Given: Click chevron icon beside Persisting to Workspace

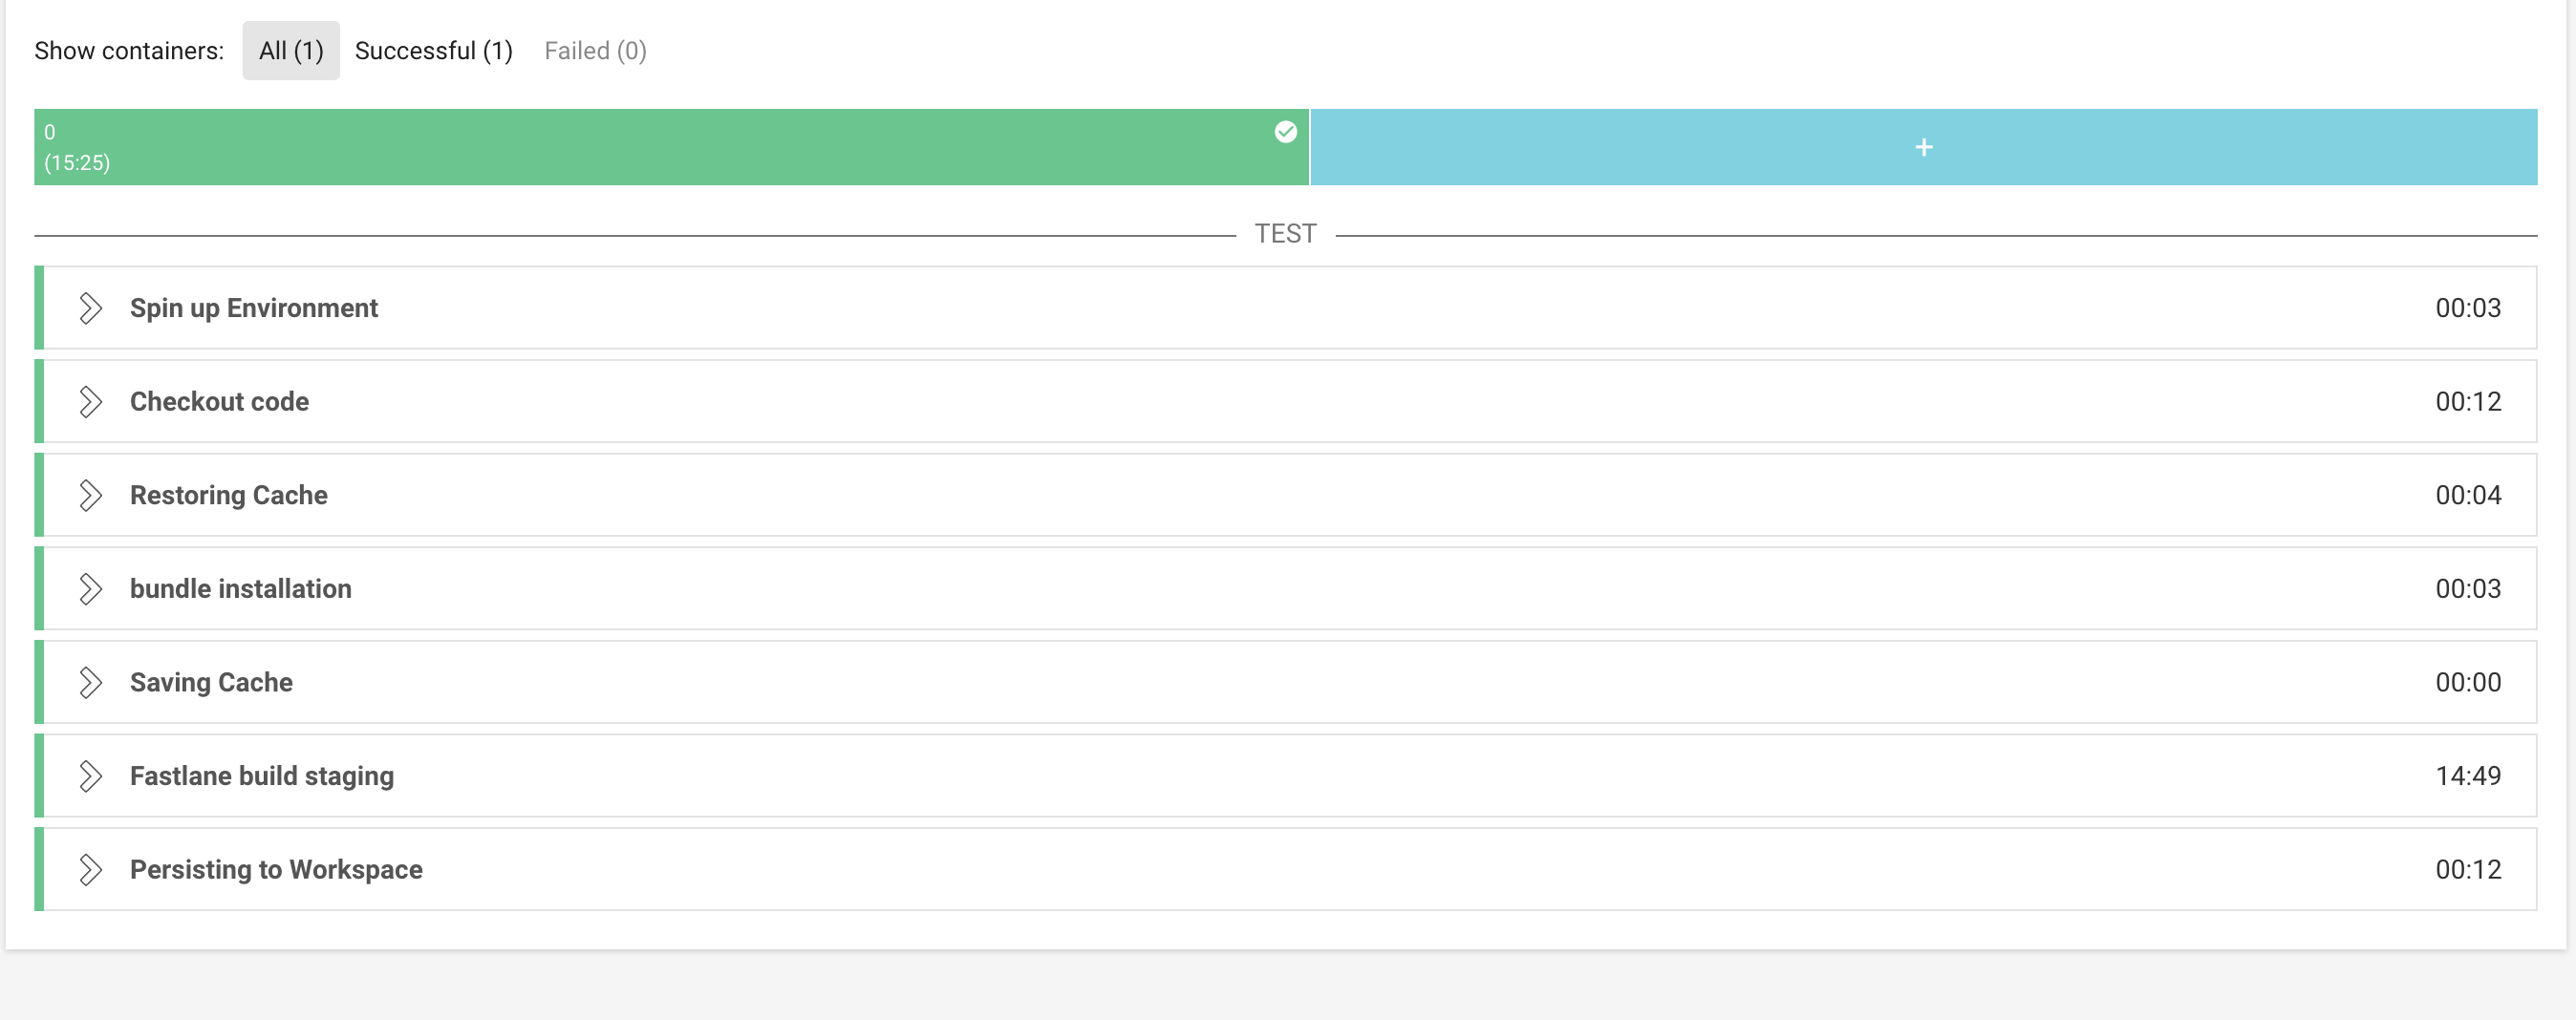Looking at the screenshot, I should pos(90,870).
